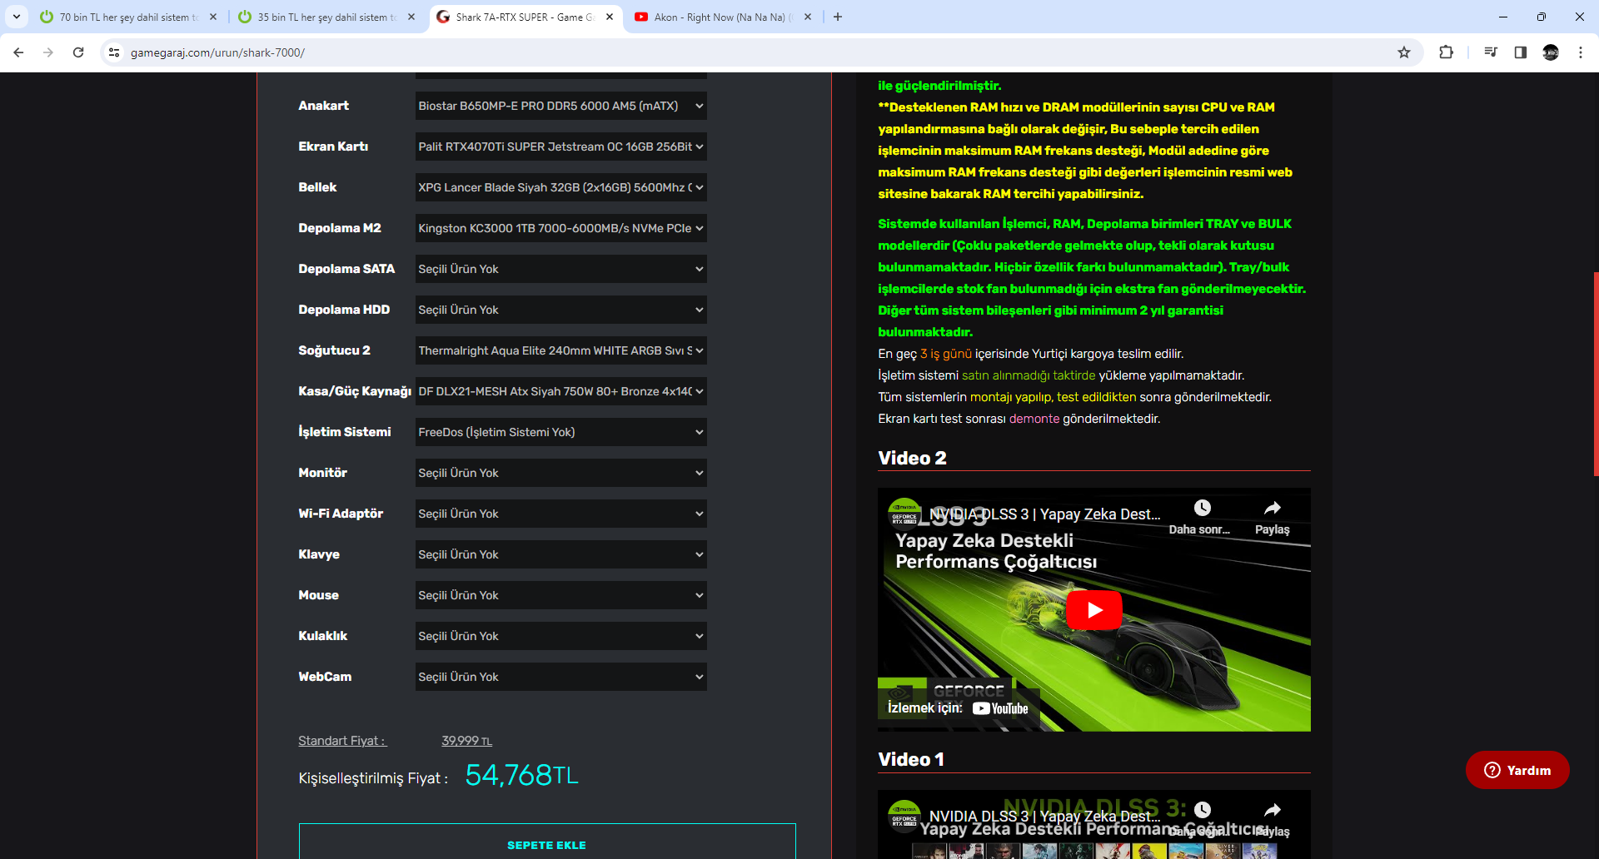Open the İşletim Sistemi dropdown

pyautogui.click(x=561, y=432)
